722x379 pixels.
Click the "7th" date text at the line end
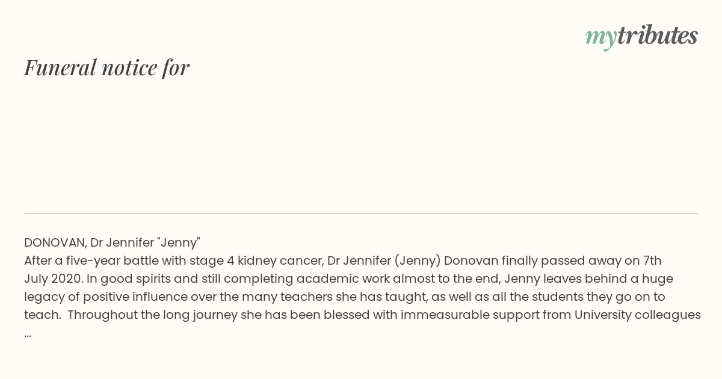click(x=652, y=260)
